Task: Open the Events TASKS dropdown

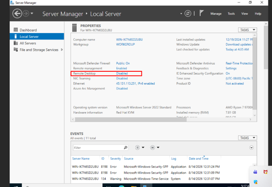Action: pos(247,138)
